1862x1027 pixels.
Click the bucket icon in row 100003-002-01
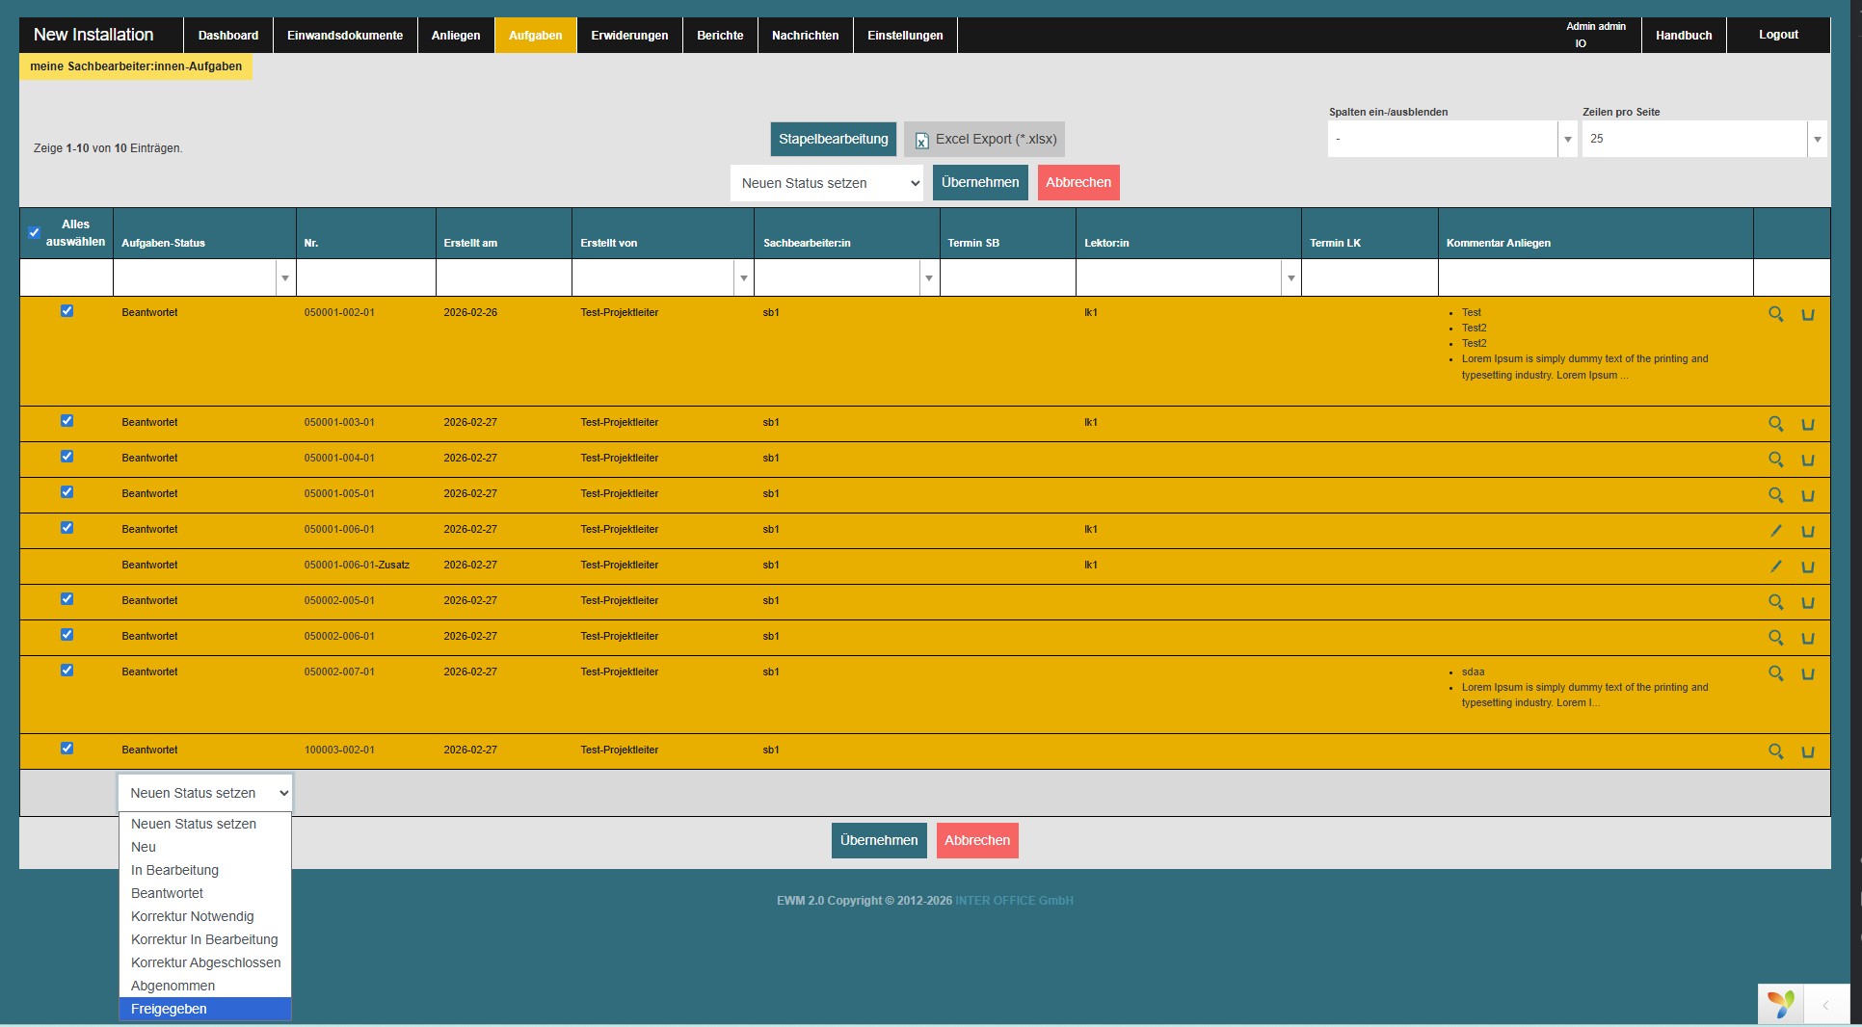click(x=1808, y=751)
